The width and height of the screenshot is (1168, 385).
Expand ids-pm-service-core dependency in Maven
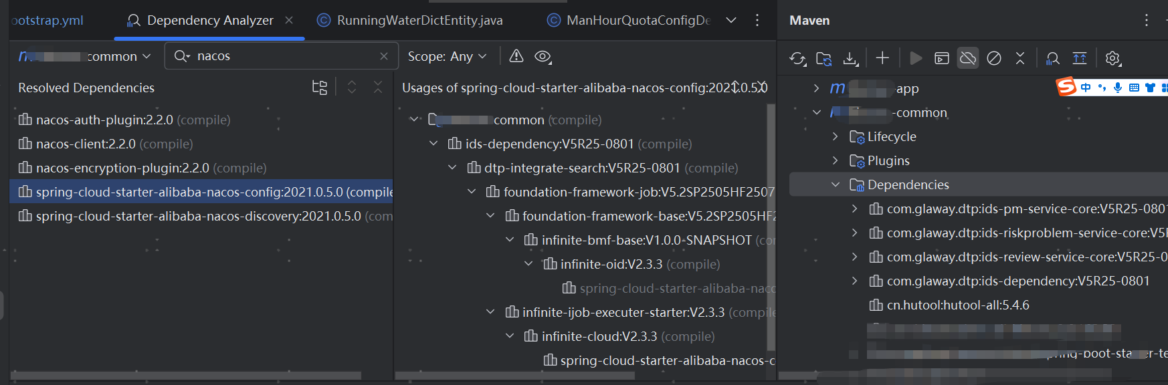click(x=854, y=209)
